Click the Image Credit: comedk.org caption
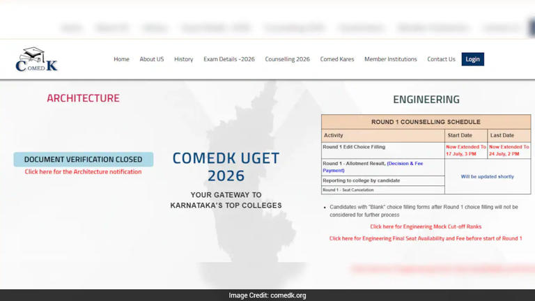The width and height of the screenshot is (535, 301). 267,295
